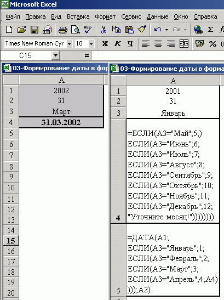Viewport: 224px width, 300px height.
Task: Select row header 10 in left window
Action: pos(11,188)
